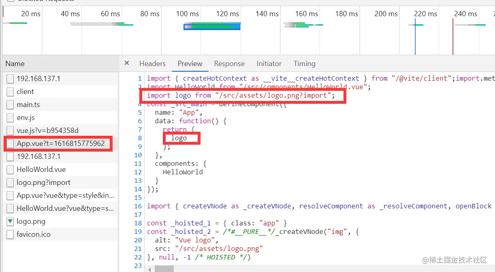Switch to the Preview tab

(190, 64)
